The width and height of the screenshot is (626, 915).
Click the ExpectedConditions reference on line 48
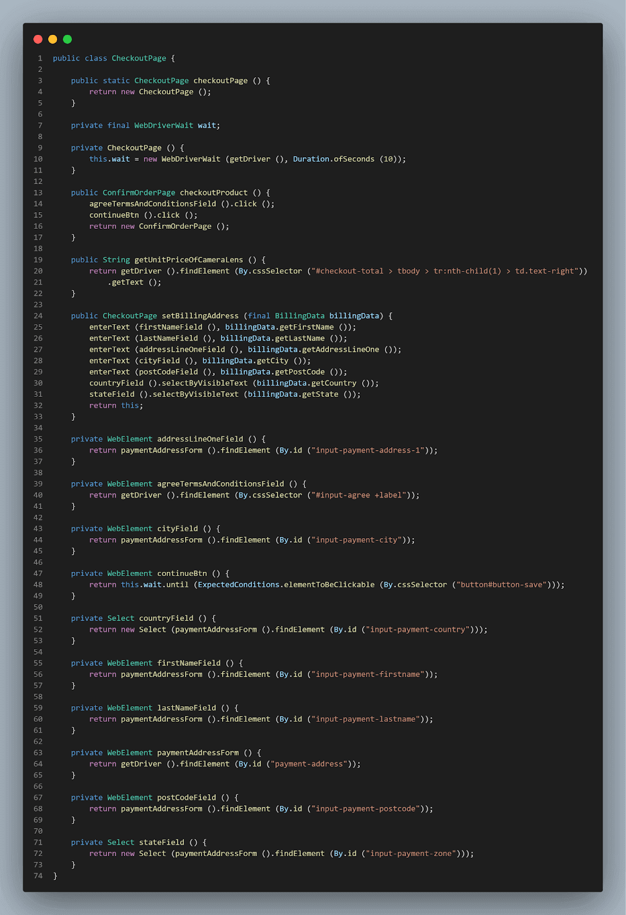(239, 584)
